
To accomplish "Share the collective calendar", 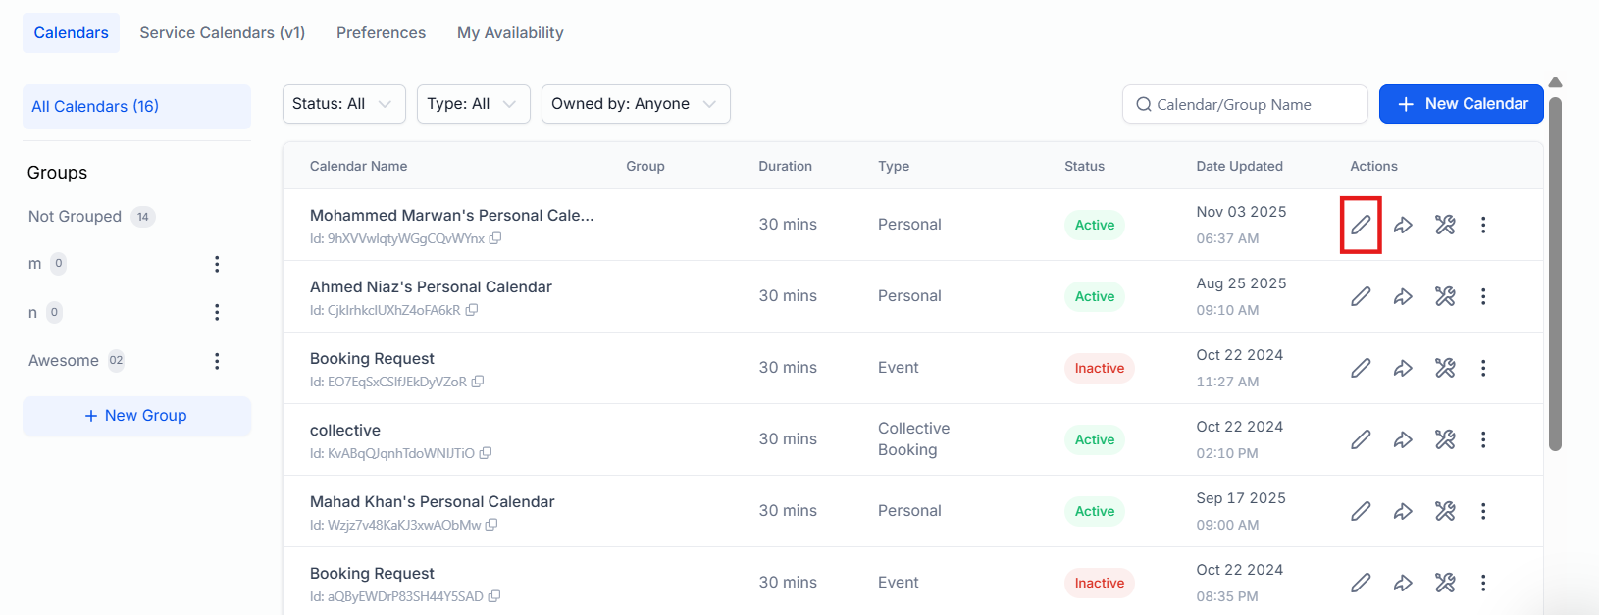I will 1403,439.
